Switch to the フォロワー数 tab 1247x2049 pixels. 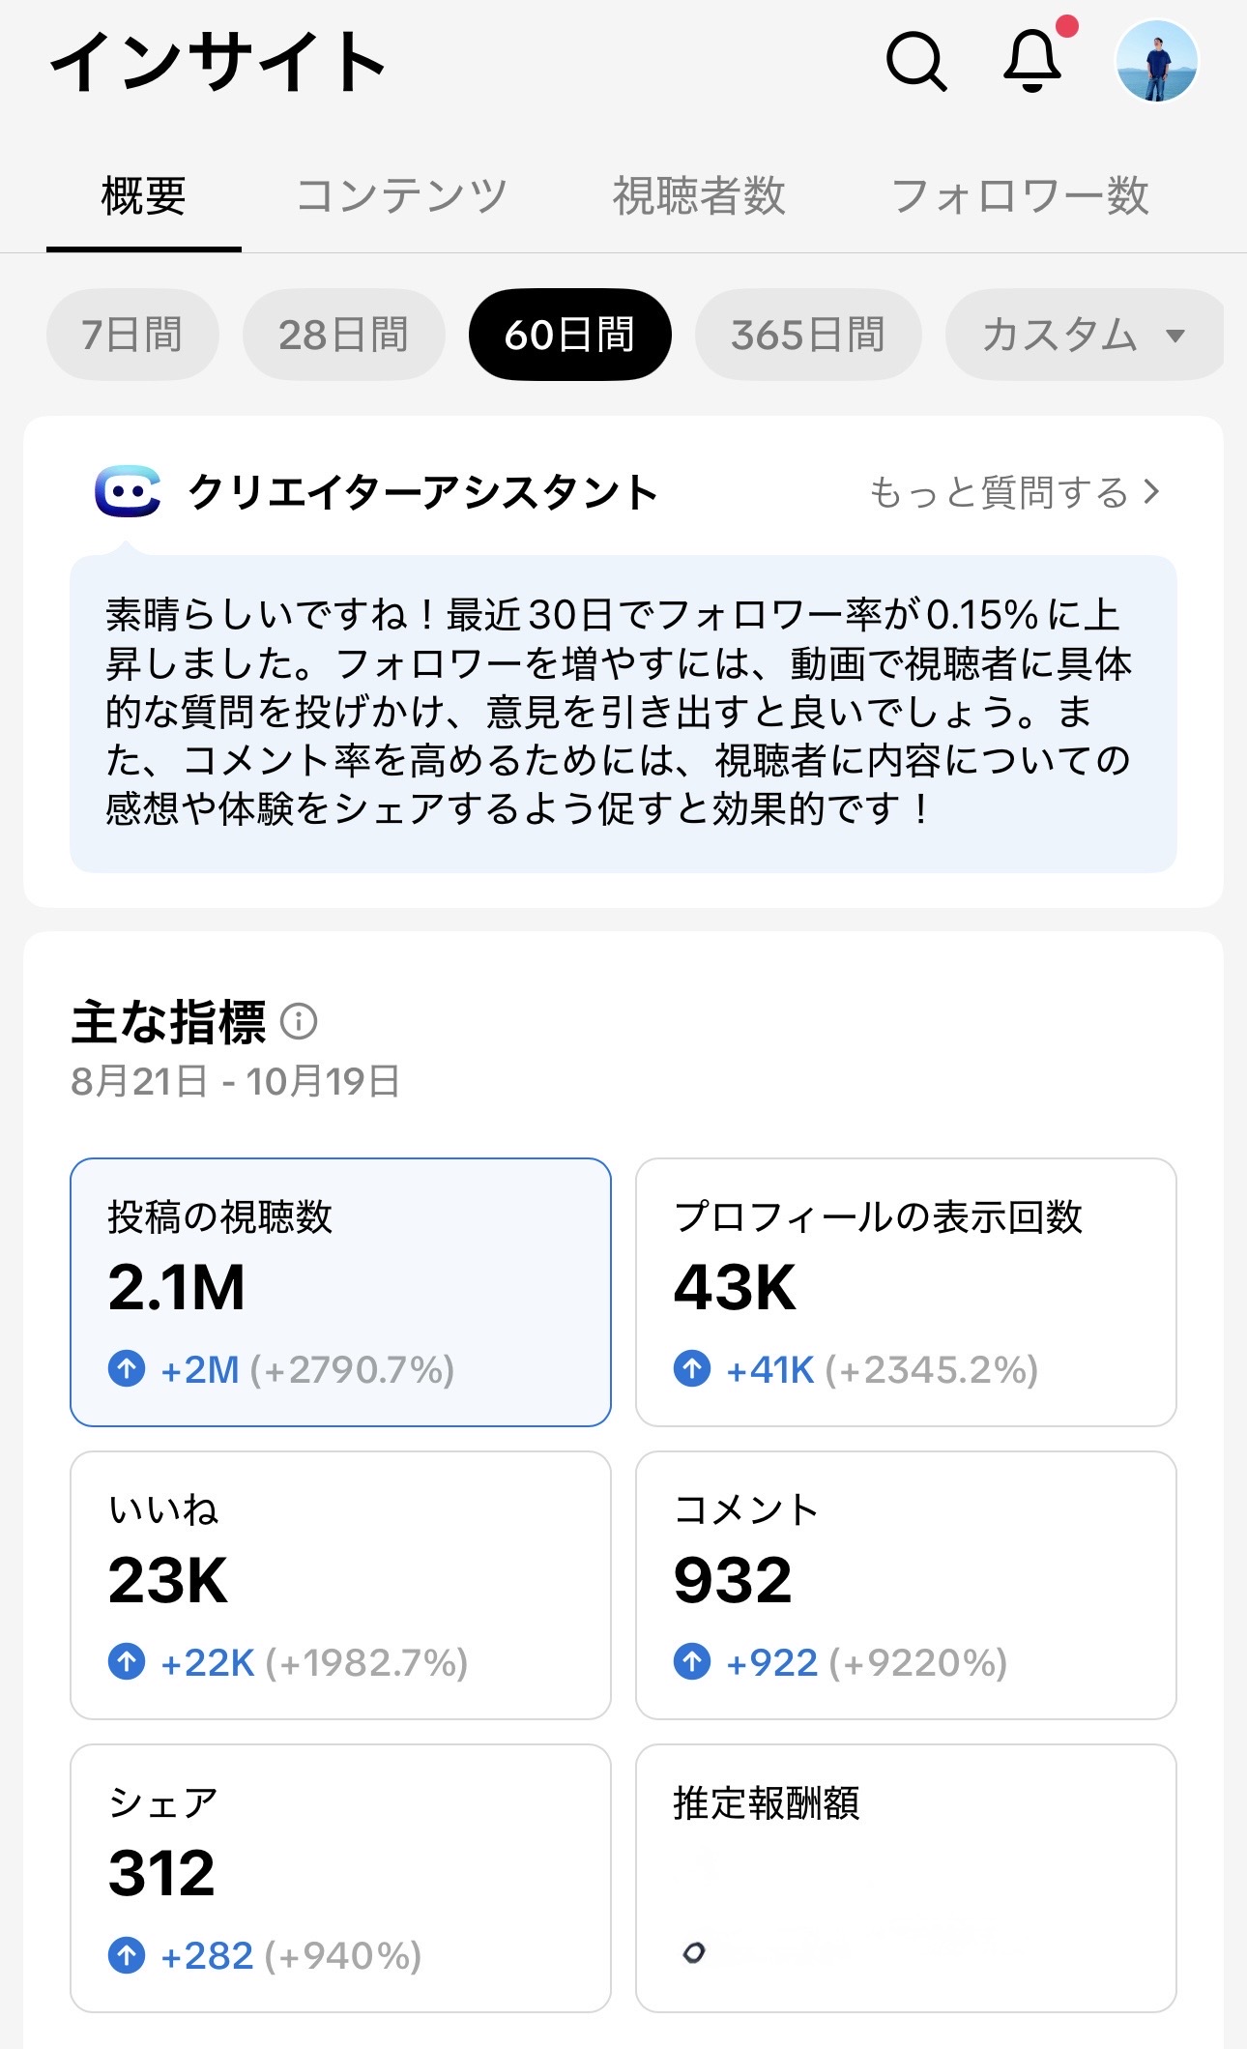[1019, 195]
